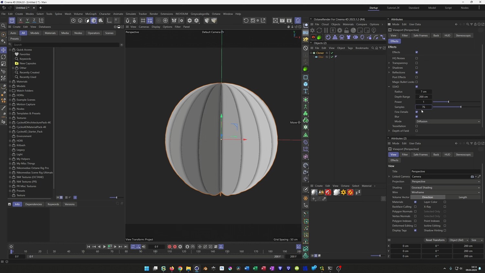Click the red no-texture material swatch
Viewport: 485px width, 273px height.
click(x=328, y=192)
